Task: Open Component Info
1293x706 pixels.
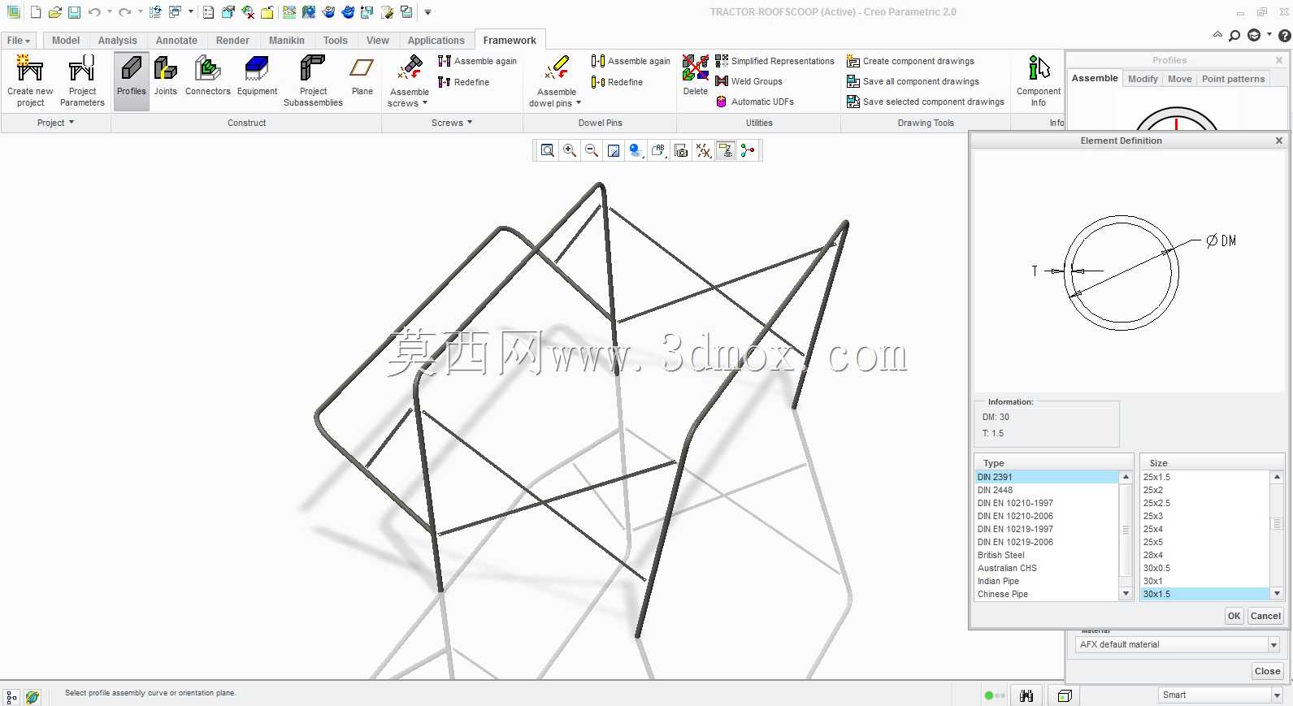Action: (1039, 80)
